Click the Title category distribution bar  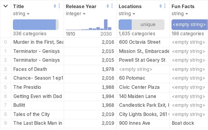coord(34,25)
